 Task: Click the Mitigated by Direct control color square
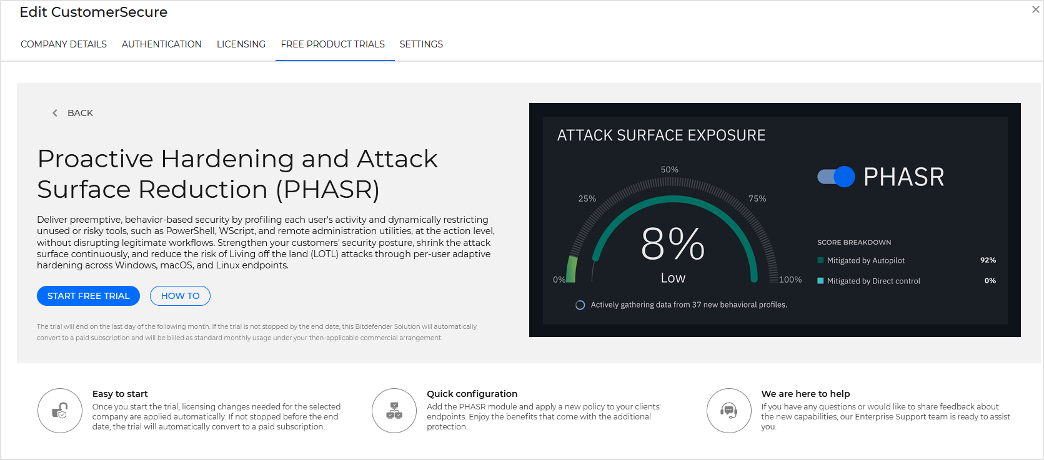coord(820,281)
